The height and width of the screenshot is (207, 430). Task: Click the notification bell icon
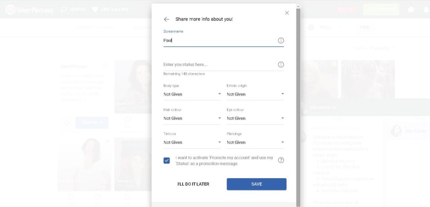click(x=426, y=10)
